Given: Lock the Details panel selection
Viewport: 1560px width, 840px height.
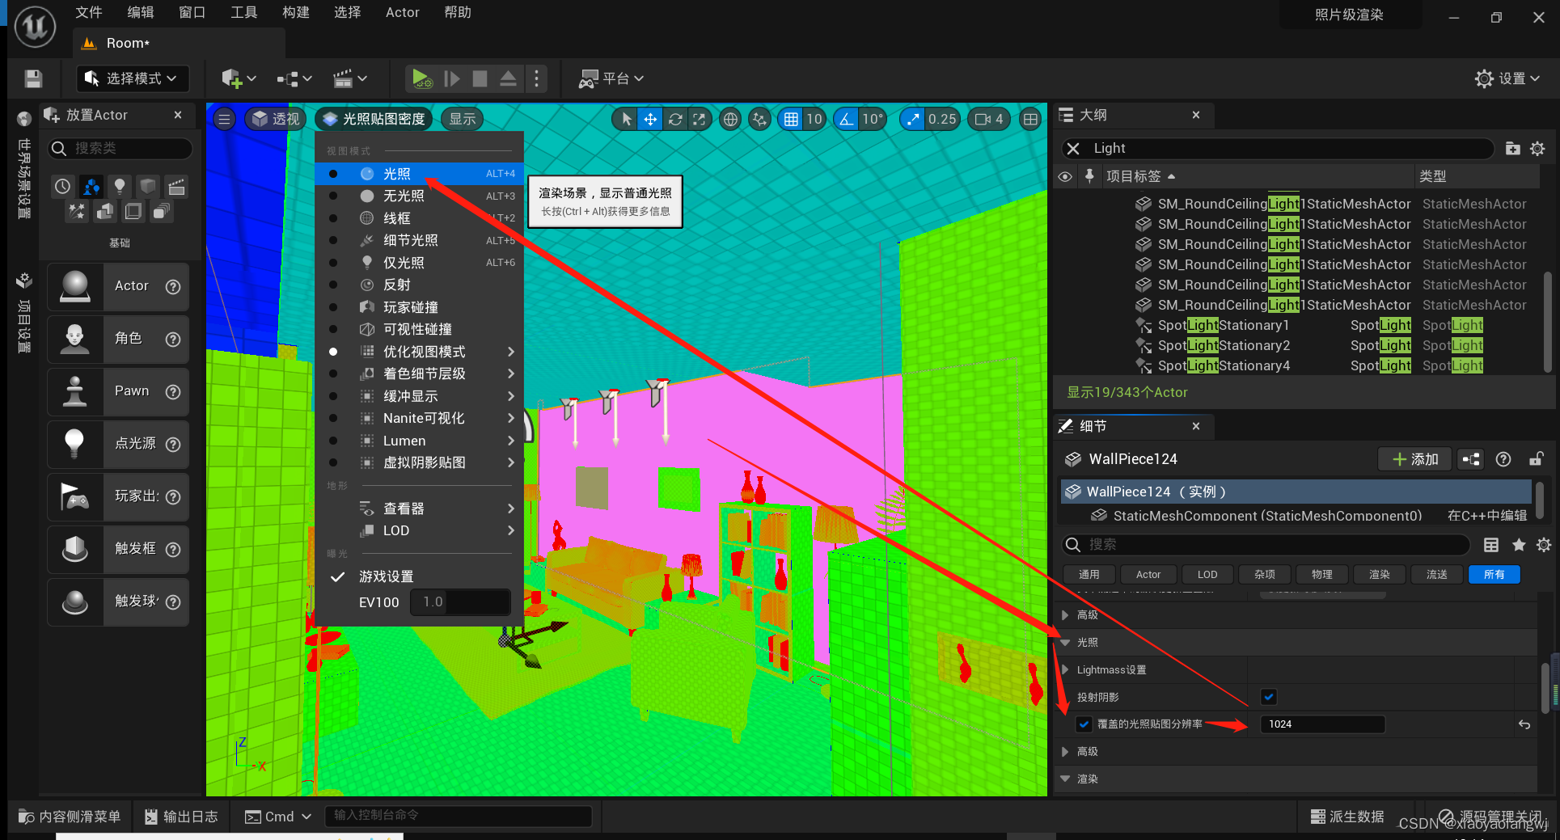Looking at the screenshot, I should (1536, 459).
